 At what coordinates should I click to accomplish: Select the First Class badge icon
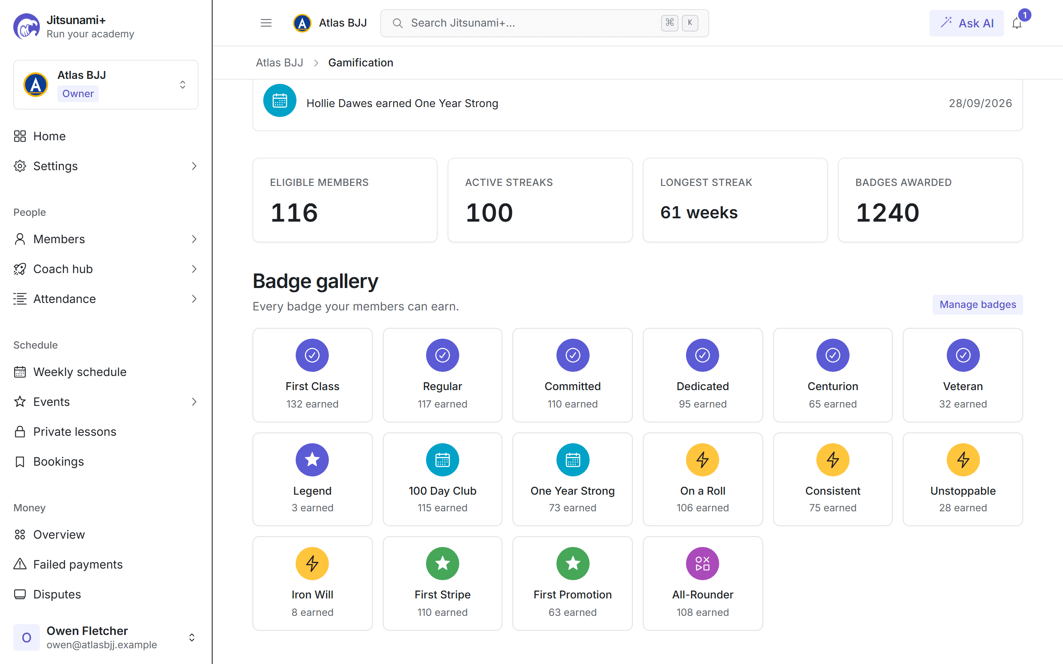tap(312, 355)
